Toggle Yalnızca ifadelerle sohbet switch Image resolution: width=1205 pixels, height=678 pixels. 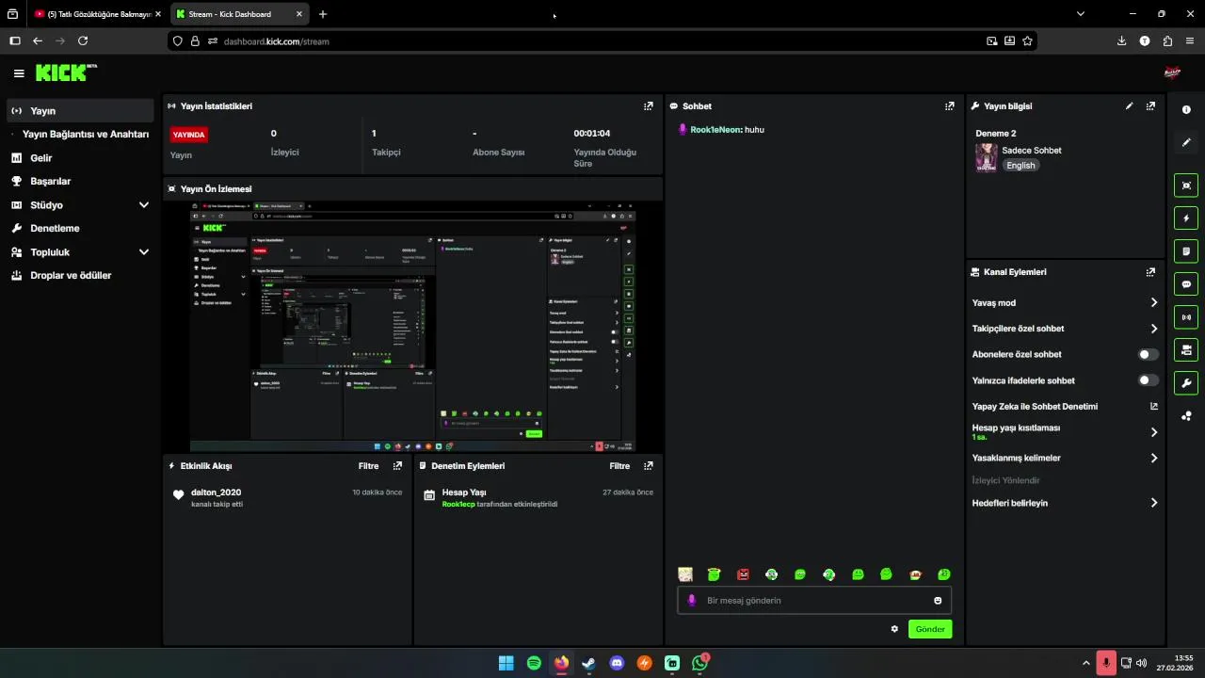click(x=1149, y=380)
